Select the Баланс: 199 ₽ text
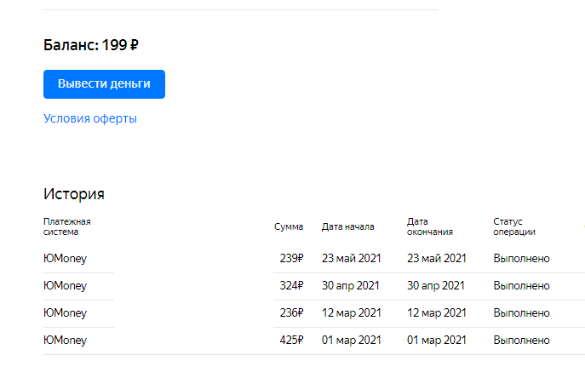This screenshot has height=378, width=585. (x=90, y=45)
